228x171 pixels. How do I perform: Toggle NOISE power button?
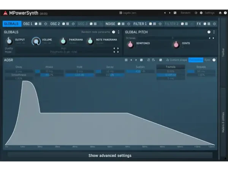click(x=128, y=24)
